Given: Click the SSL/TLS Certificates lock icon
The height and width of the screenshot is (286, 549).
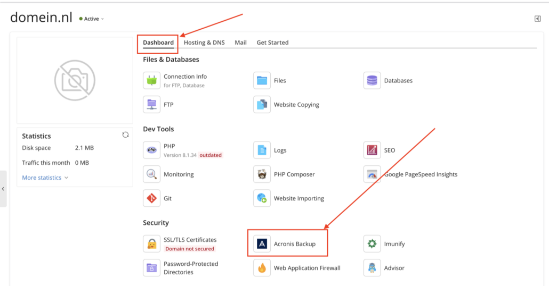Looking at the screenshot, I should [x=151, y=244].
